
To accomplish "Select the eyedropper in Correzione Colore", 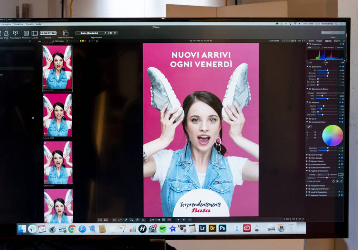I will click(309, 126).
